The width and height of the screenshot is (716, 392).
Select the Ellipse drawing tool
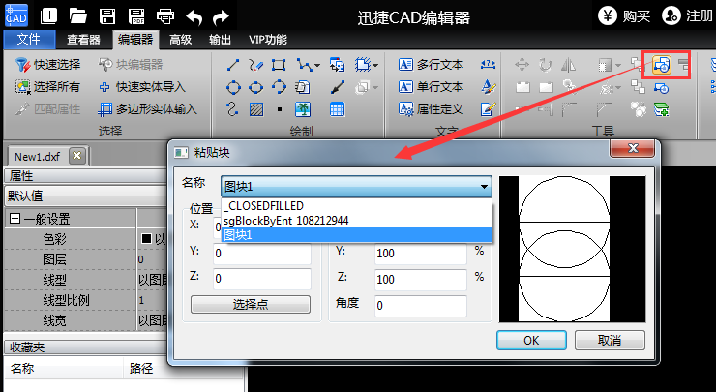point(255,87)
